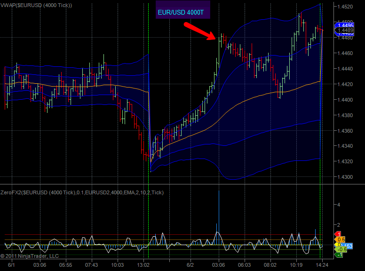
Task: Click the dark green -1 level marker
Action: coord(338,255)
